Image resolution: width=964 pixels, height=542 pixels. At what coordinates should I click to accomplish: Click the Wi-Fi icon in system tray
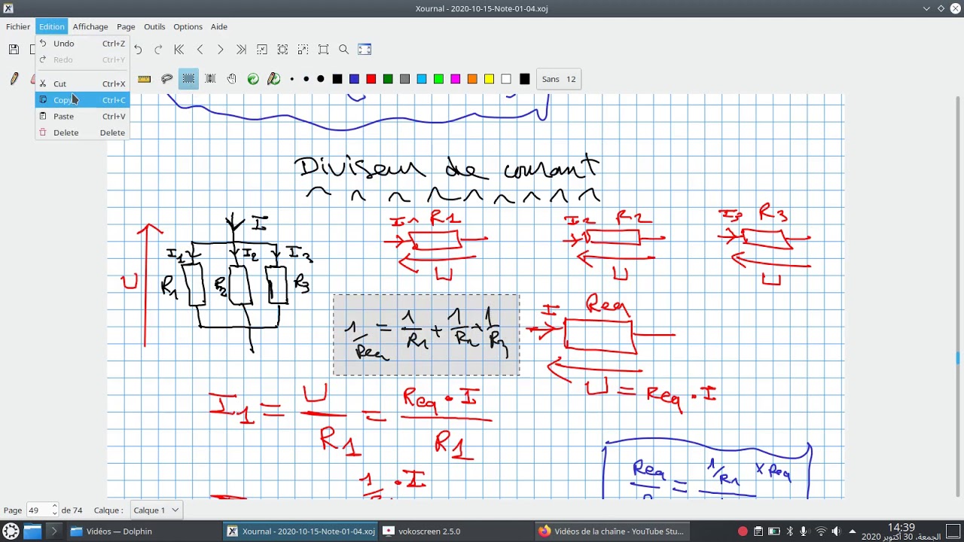[x=821, y=531]
